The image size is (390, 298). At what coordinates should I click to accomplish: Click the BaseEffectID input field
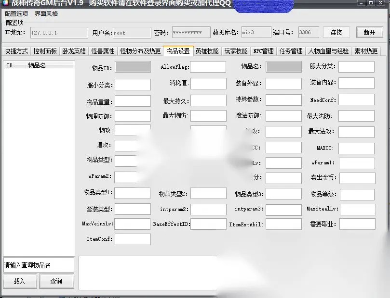pos(208,224)
